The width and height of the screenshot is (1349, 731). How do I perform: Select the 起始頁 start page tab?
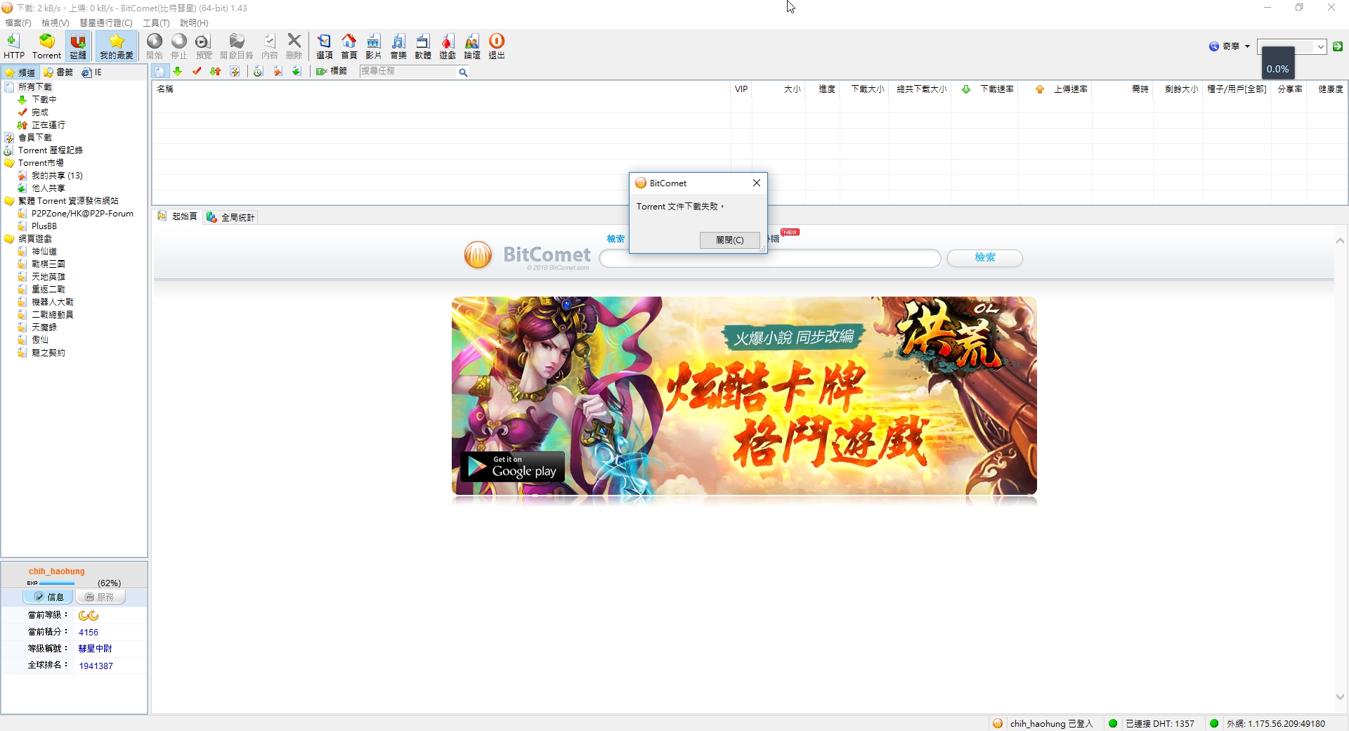[178, 216]
